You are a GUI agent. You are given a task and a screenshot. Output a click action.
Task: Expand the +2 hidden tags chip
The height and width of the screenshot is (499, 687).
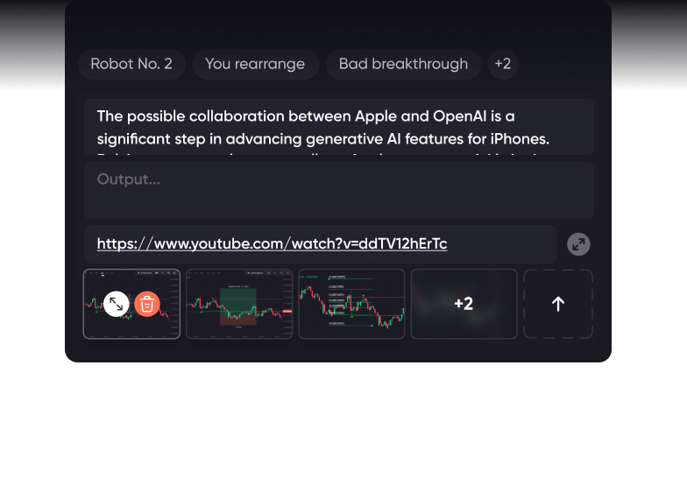click(x=502, y=64)
